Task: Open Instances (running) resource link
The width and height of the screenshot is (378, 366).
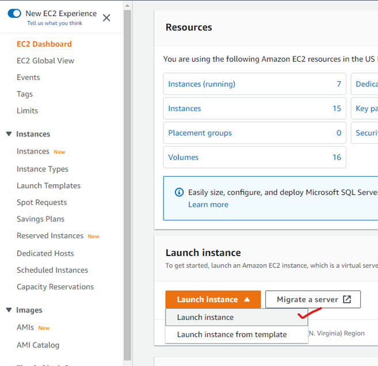Action: [x=202, y=84]
